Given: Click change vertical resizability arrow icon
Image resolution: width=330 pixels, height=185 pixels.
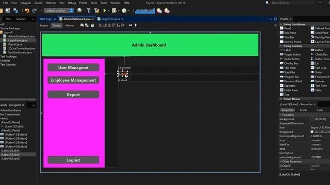Looking at the screenshot, I should [136, 25].
